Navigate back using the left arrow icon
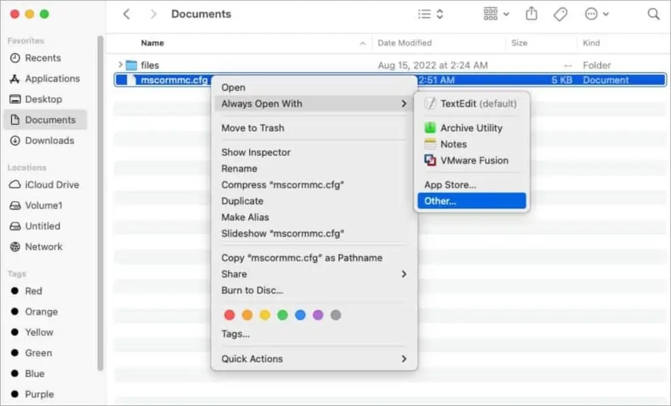 [126, 13]
